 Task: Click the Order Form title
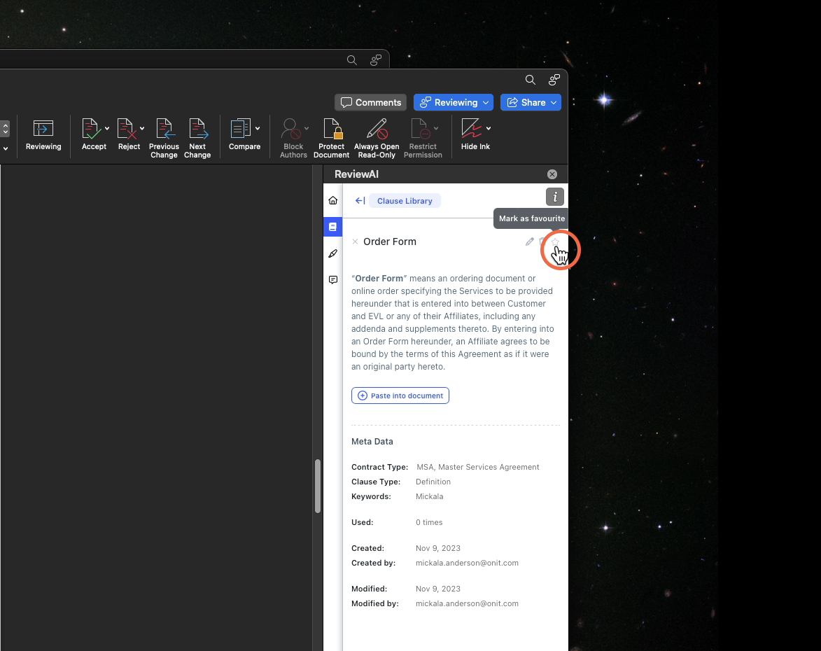click(390, 241)
